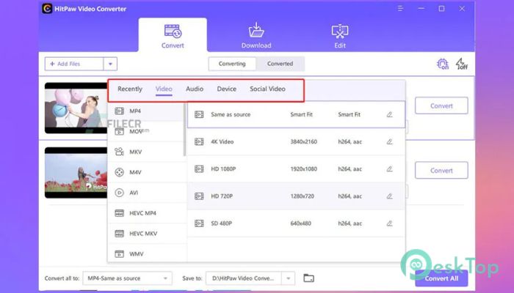This screenshot has height=293, width=514.
Task: Open the Download tab
Action: 256,36
